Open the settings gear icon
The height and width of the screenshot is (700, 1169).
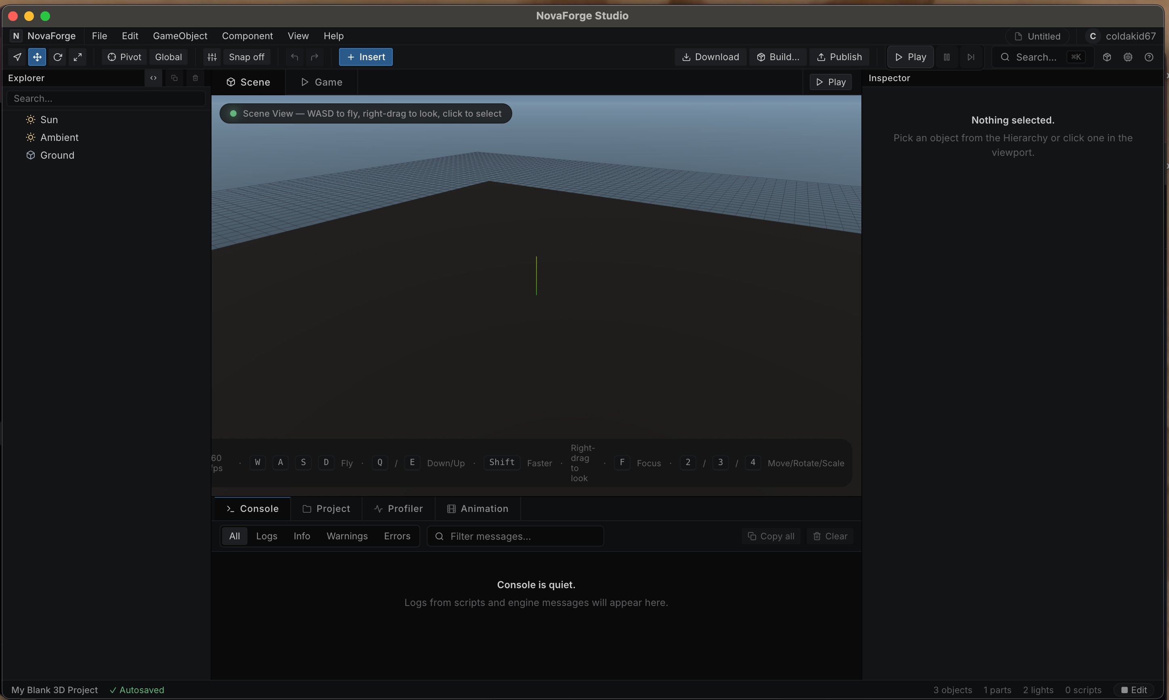1128,57
